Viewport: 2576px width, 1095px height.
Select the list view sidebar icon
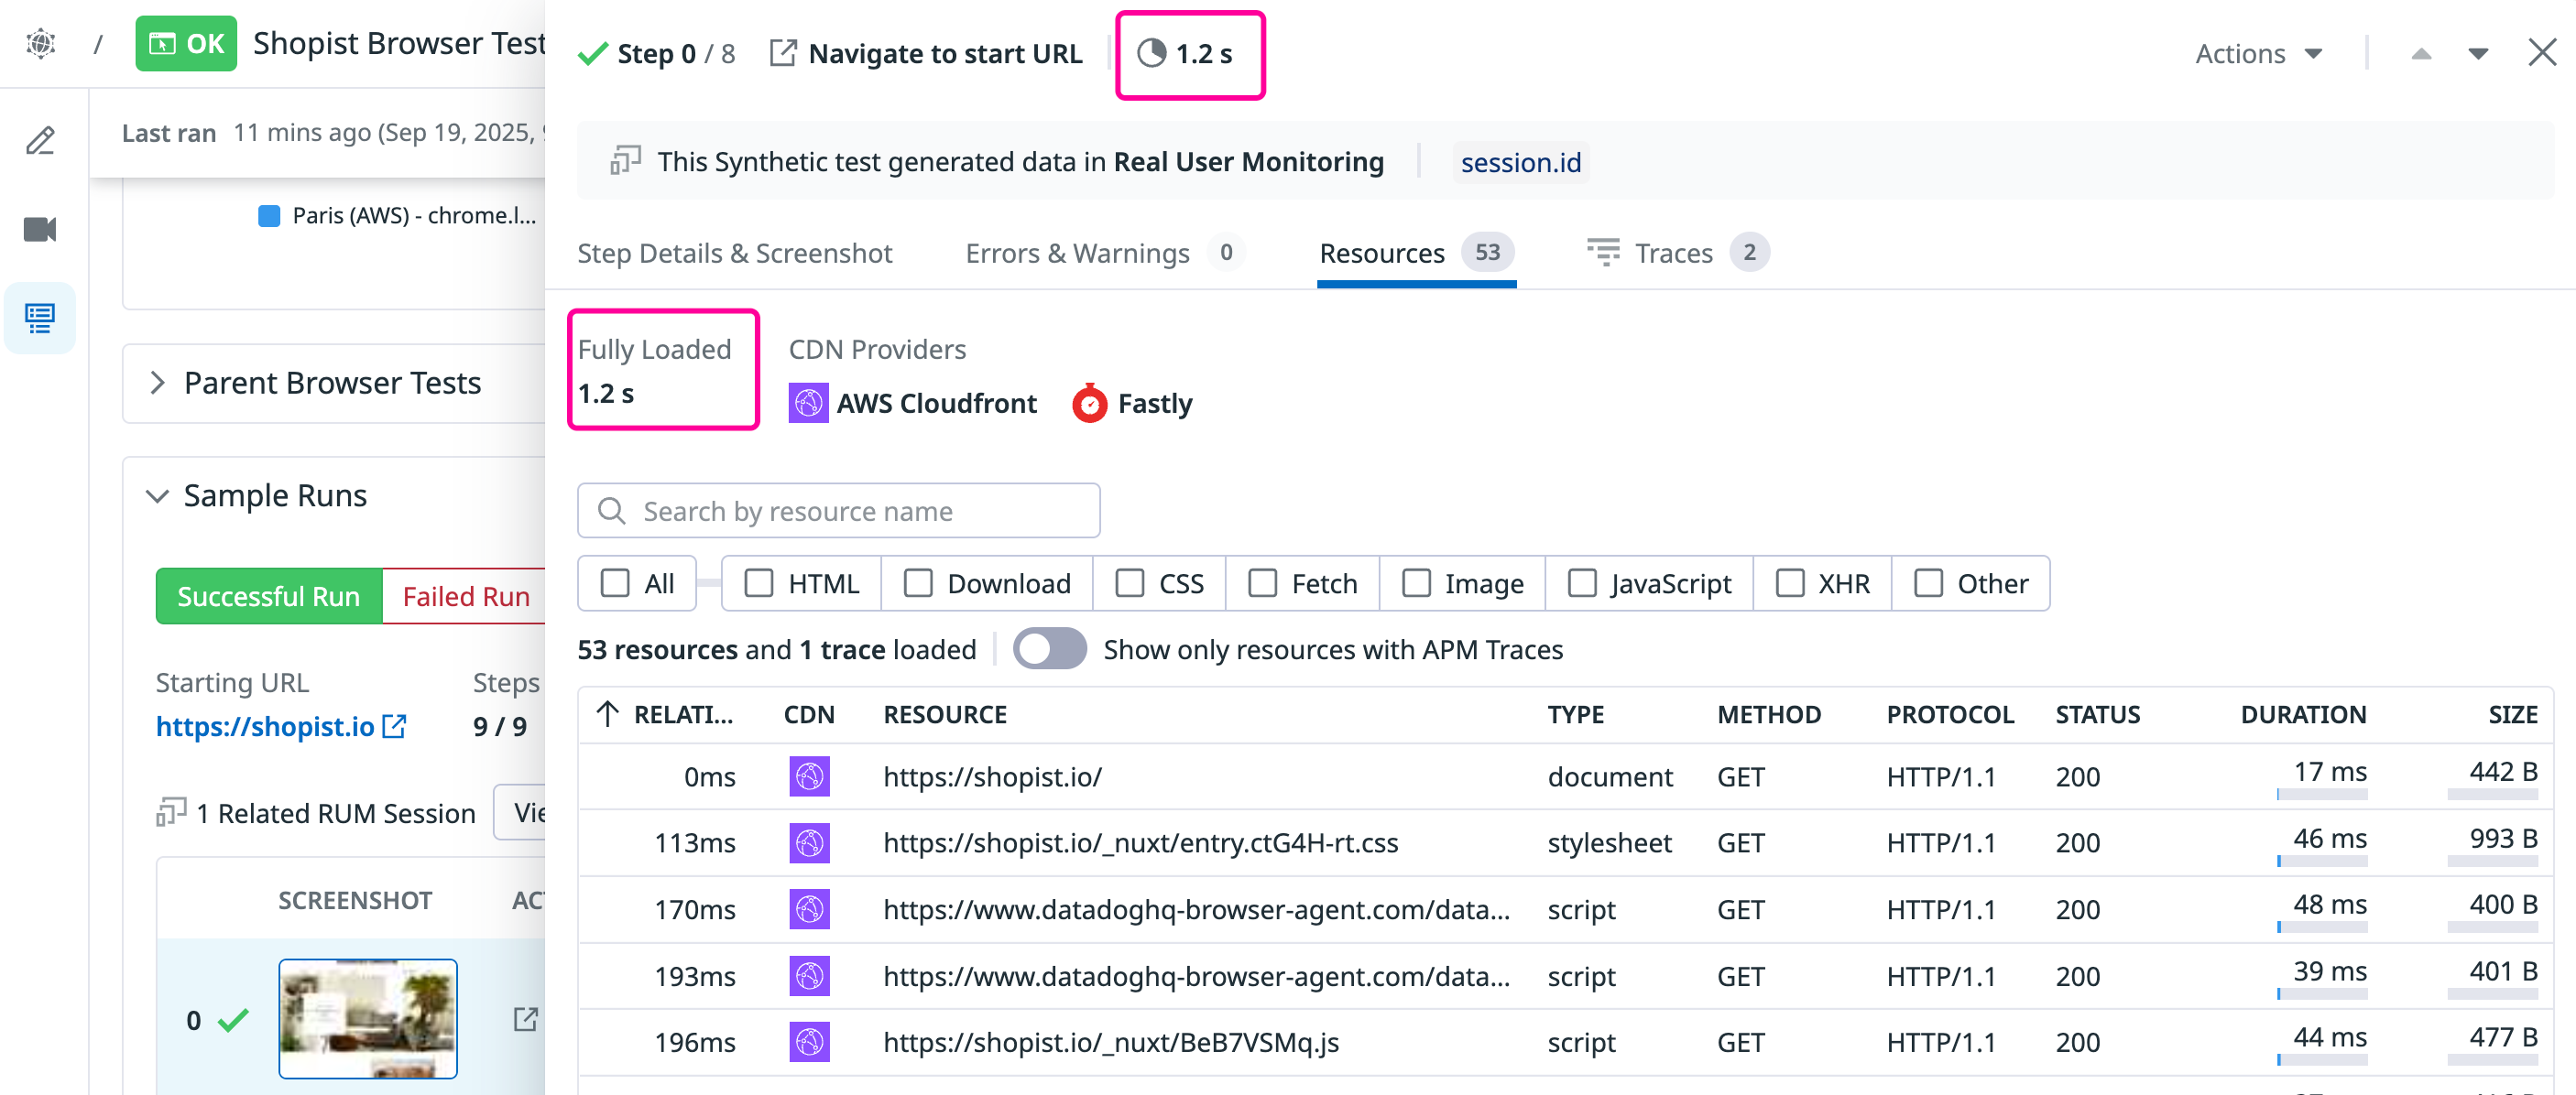(x=40, y=319)
